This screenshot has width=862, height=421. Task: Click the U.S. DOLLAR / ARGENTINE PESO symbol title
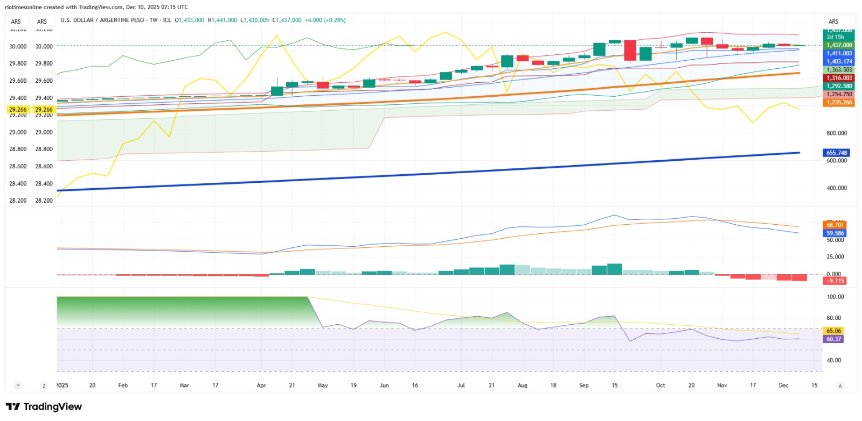pos(102,20)
